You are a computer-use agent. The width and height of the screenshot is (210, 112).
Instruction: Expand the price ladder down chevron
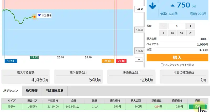point(139,60)
